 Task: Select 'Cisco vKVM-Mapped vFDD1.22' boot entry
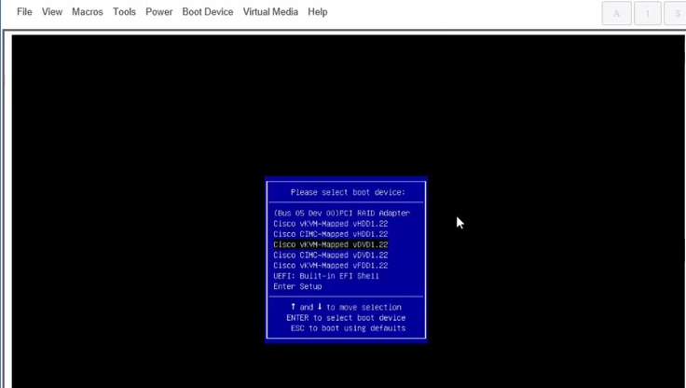[x=331, y=266]
